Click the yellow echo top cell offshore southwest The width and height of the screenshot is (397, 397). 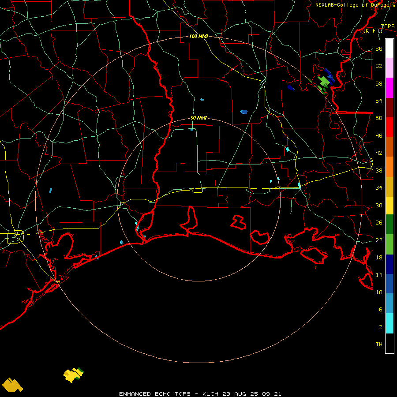pos(72,375)
